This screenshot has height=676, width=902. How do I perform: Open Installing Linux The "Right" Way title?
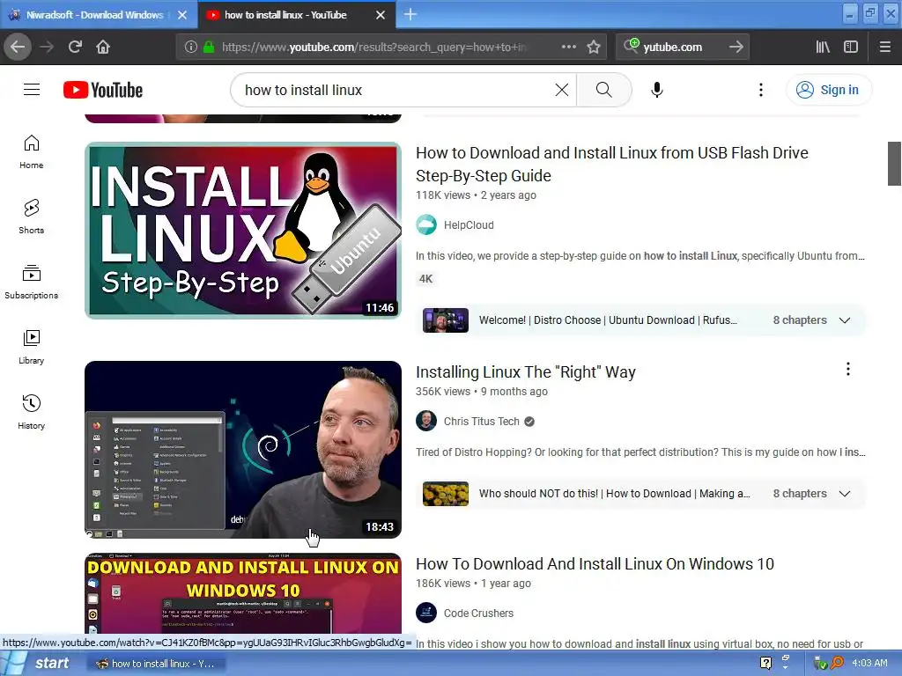525,372
